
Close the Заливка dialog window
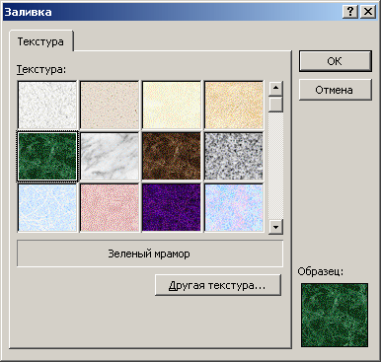pos(368,12)
